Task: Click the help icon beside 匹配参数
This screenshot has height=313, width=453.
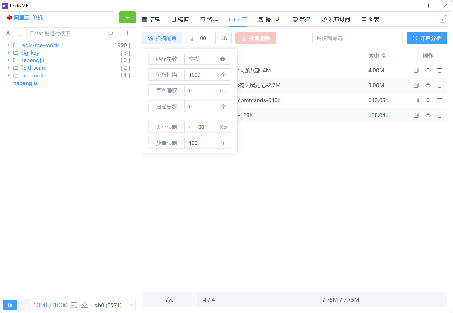Action: coord(223,59)
